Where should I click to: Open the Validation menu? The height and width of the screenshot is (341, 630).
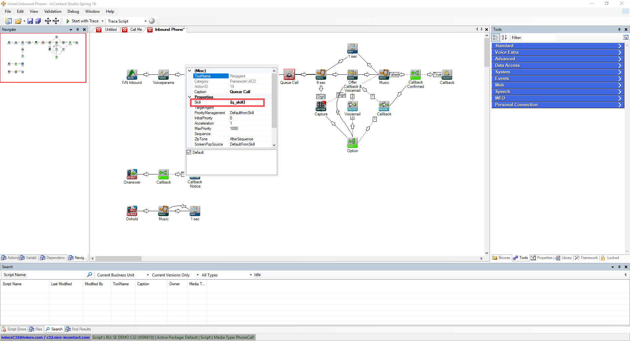(x=52, y=11)
